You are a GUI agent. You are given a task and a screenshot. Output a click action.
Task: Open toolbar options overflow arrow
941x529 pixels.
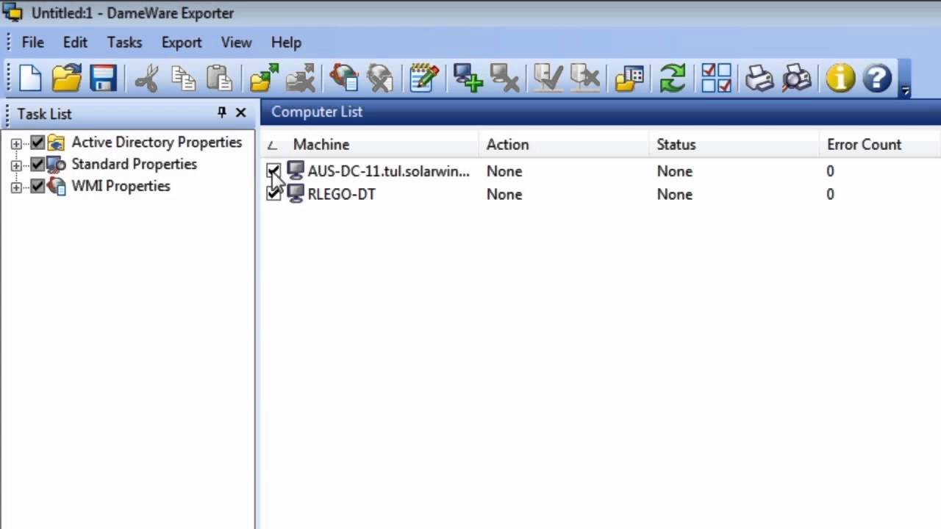pos(905,90)
